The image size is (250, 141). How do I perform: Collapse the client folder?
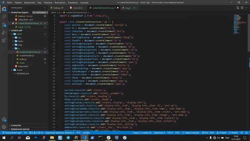tap(12, 34)
